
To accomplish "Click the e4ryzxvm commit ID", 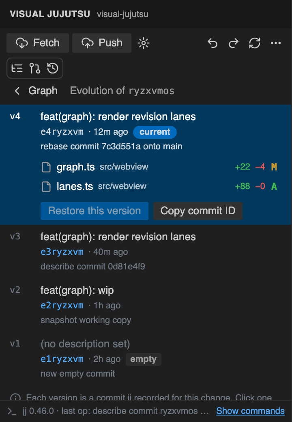I will 62,132.
